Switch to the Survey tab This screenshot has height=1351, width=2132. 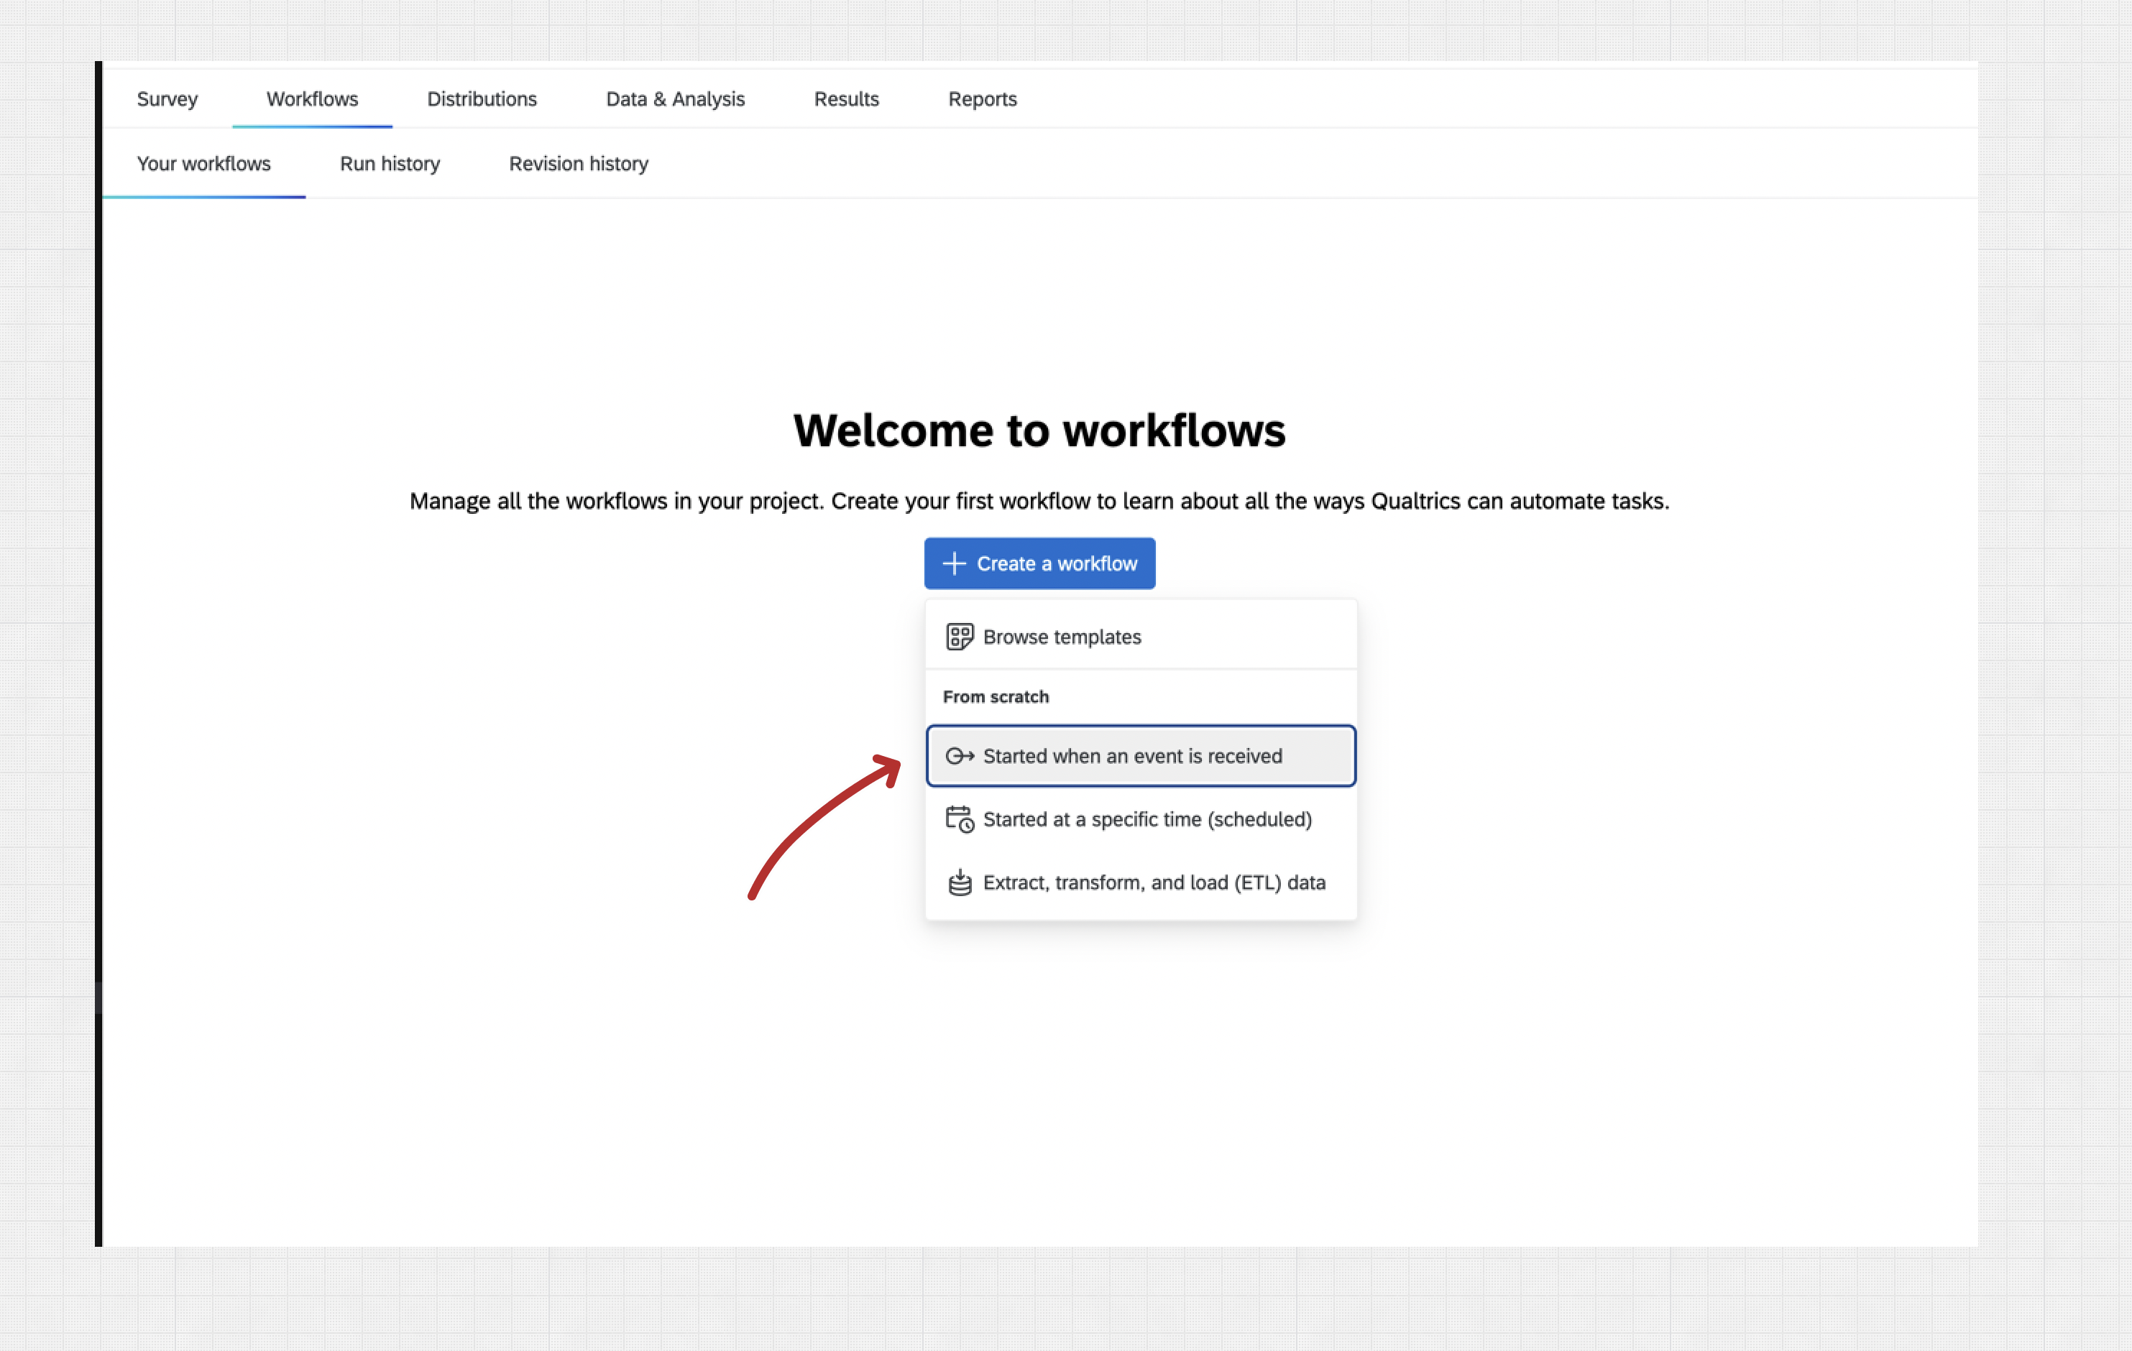coord(167,99)
